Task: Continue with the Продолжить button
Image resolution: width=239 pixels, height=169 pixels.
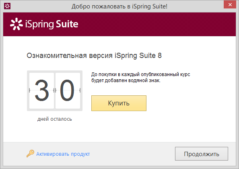Action: [x=202, y=154]
